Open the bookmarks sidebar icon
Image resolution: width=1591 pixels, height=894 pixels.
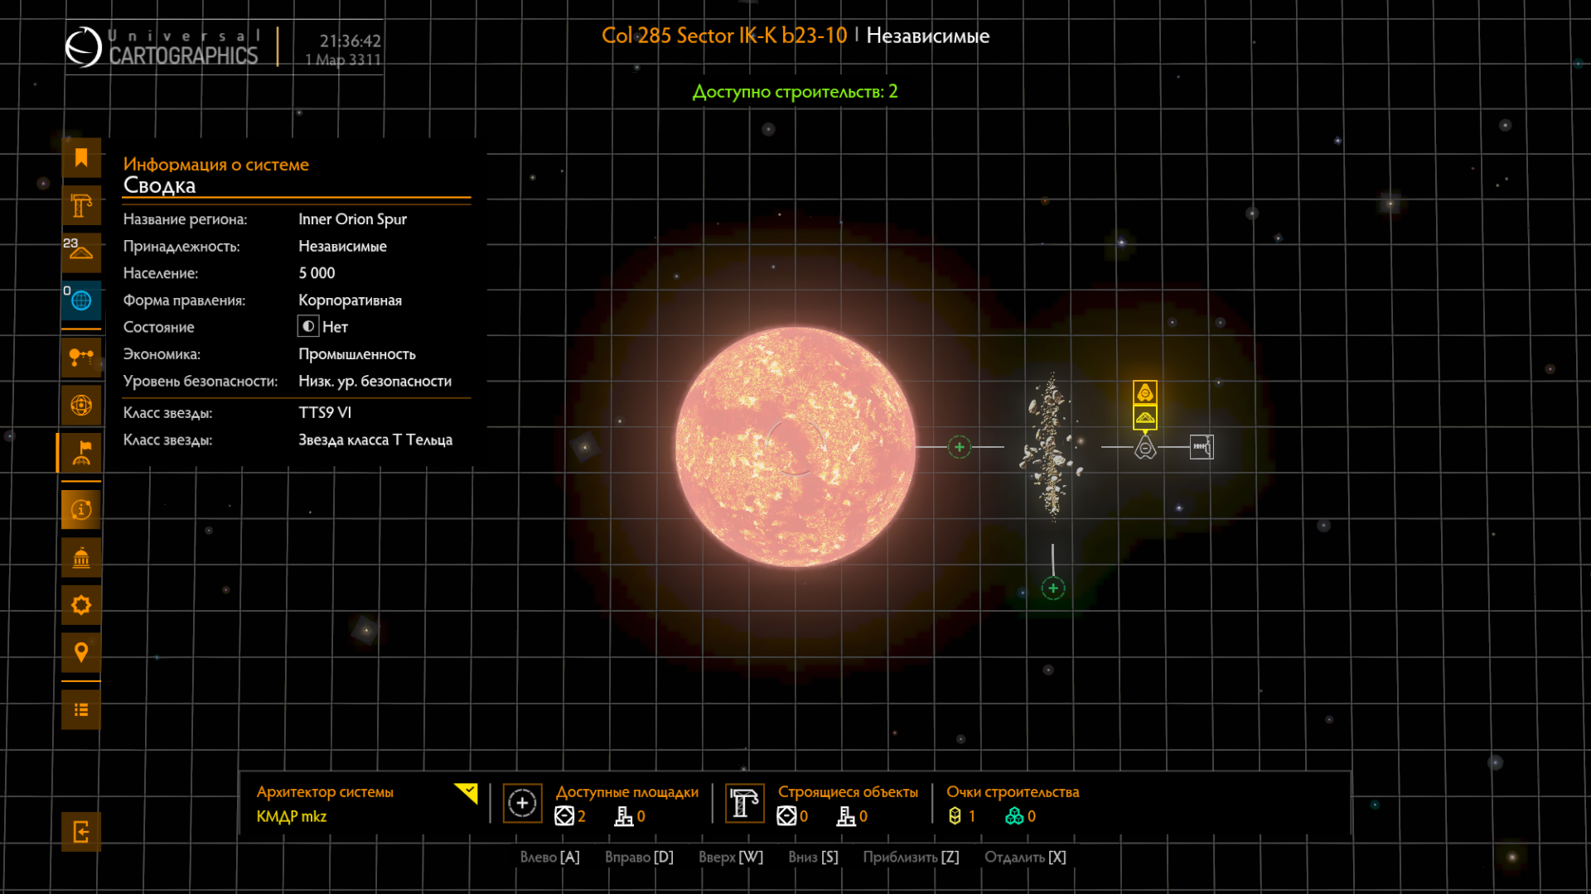click(x=81, y=158)
